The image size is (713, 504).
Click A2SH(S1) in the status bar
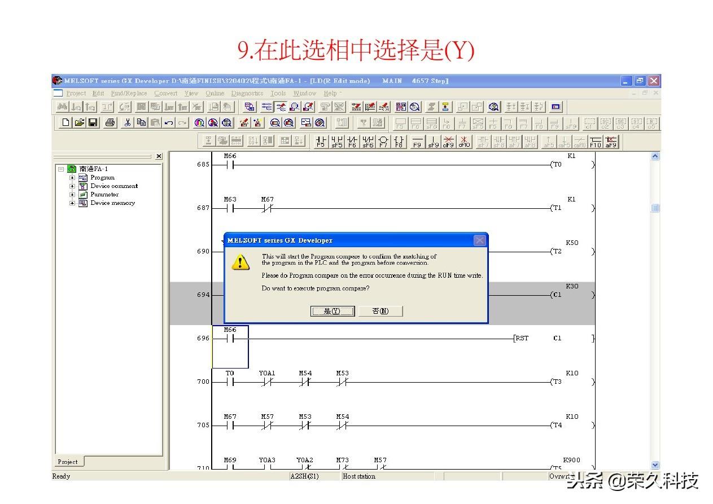click(x=304, y=476)
